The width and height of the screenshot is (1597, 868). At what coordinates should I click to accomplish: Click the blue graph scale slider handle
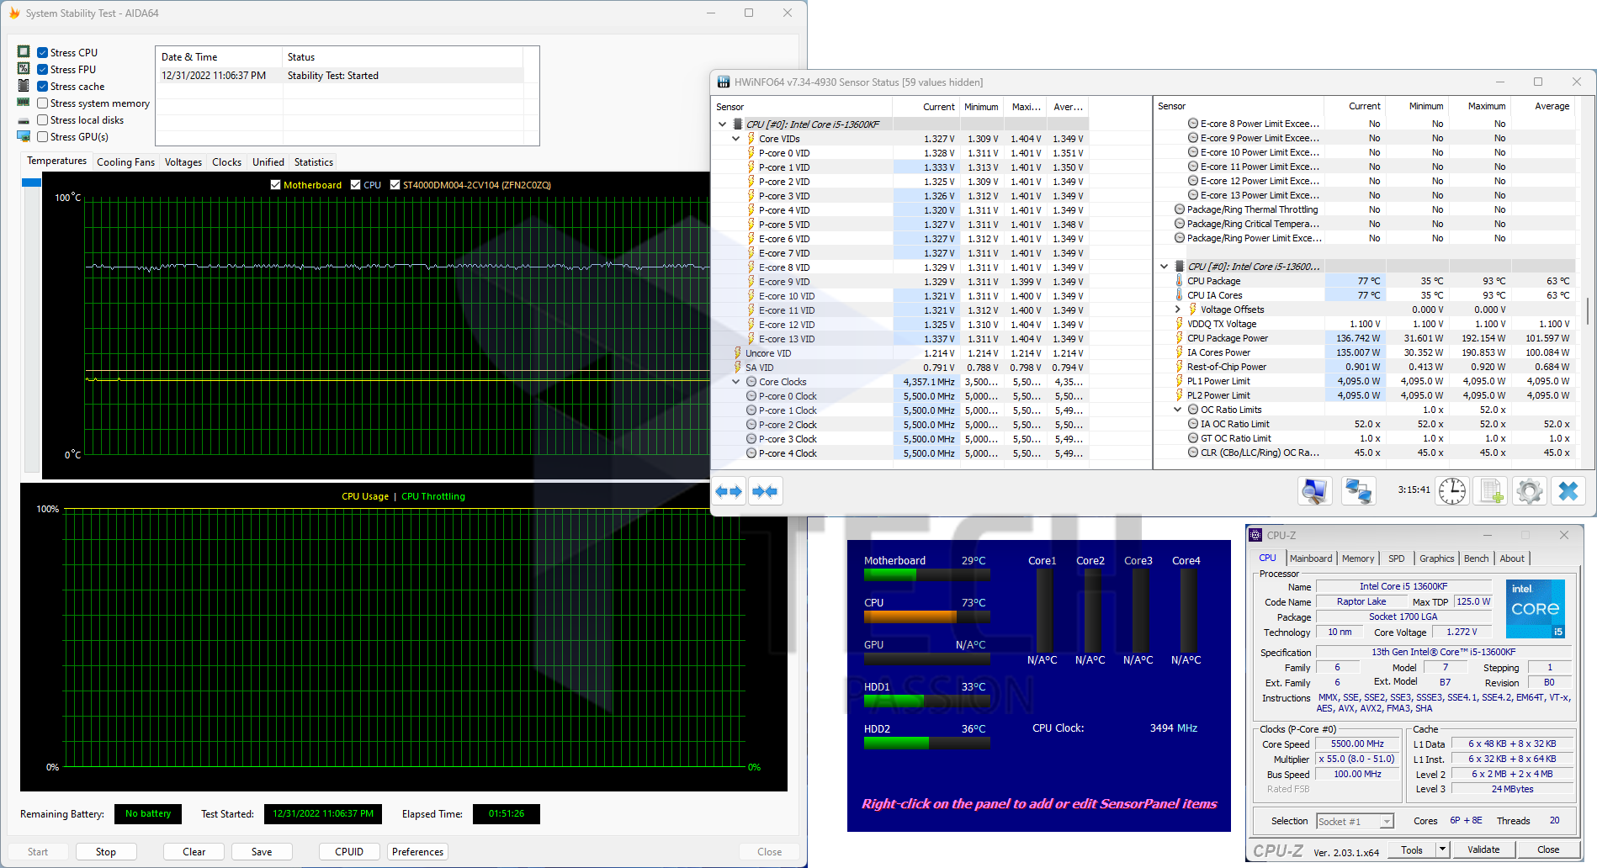[x=31, y=183]
